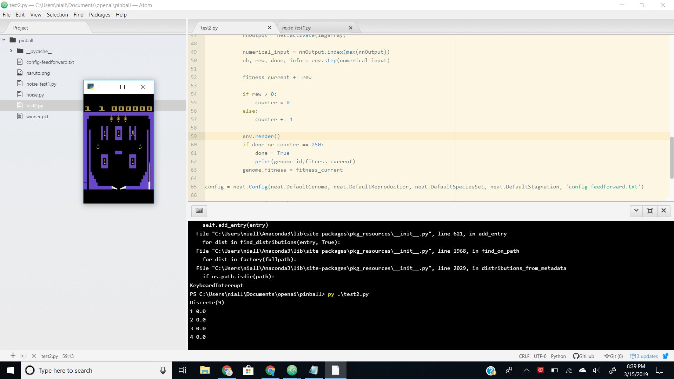
Task: Click the keyboard shortcut panel icon
Action: (199, 210)
